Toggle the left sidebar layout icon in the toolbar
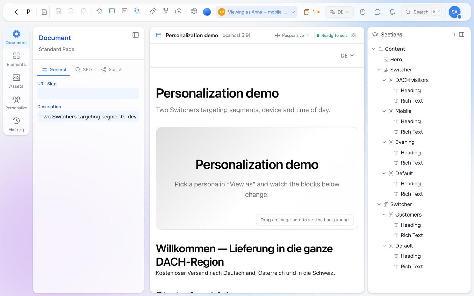This screenshot has height=296, width=474. click(x=112, y=11)
